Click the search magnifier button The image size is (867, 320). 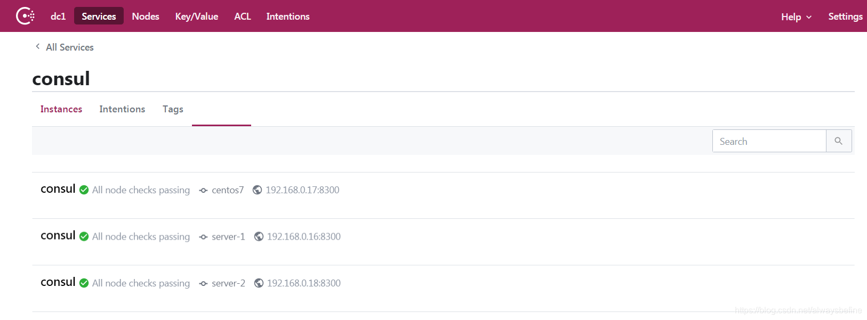click(839, 141)
